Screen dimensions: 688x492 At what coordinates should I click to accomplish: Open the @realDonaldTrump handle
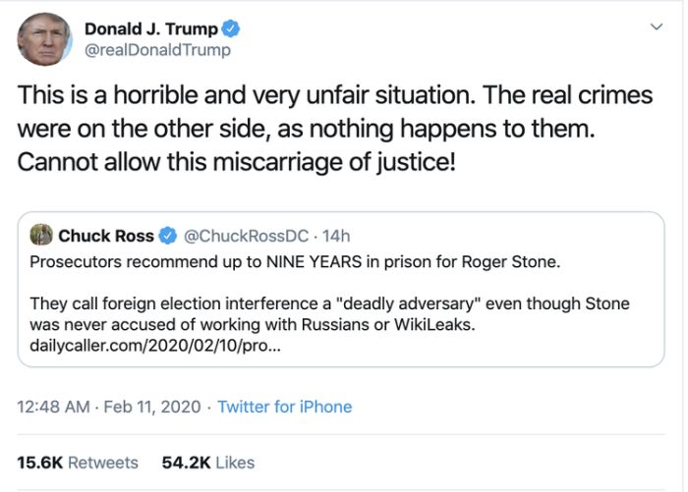click(x=158, y=50)
